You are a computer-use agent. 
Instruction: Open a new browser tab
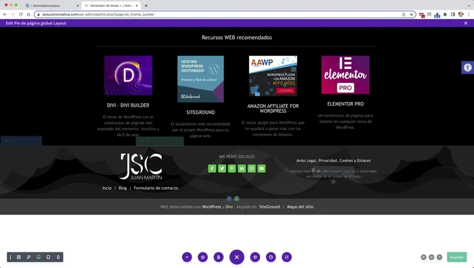click(x=146, y=5)
